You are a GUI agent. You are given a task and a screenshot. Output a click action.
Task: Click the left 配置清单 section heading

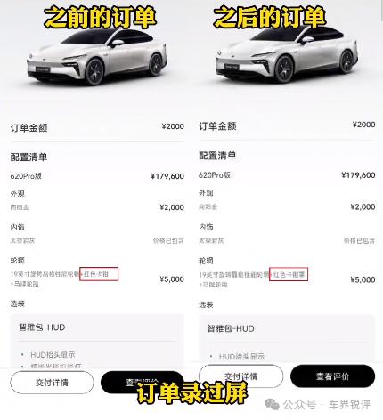click(29, 157)
